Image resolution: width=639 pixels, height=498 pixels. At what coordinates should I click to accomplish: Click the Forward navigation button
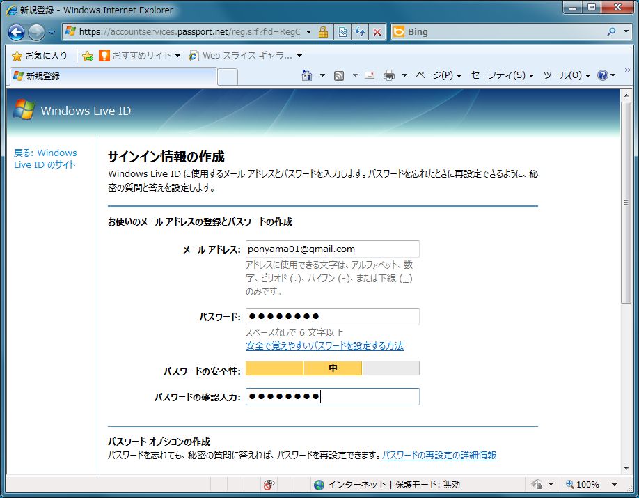coord(37,32)
